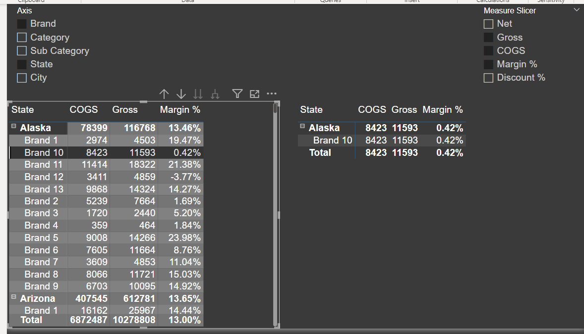The width and height of the screenshot is (584, 334).
Task: Click the Arizona state label
Action: [38, 299]
